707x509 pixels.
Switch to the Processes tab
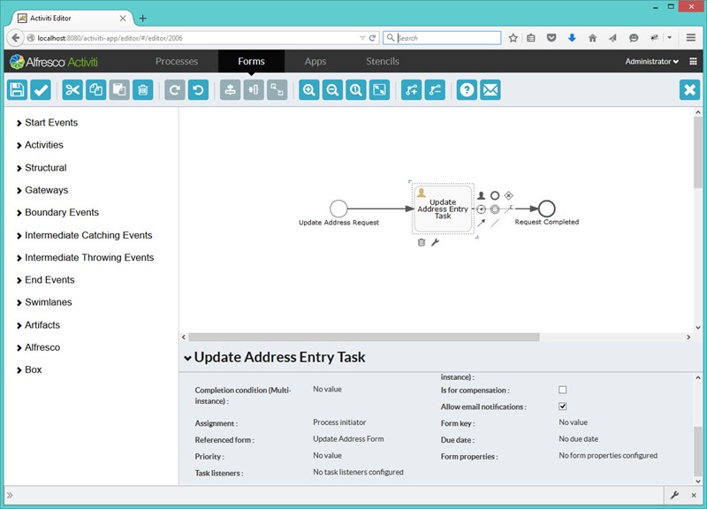point(177,62)
